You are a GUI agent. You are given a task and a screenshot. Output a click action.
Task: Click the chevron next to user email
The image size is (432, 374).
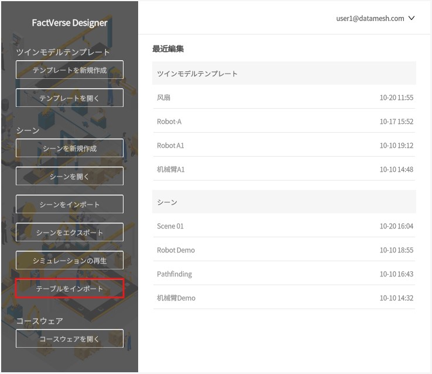click(412, 18)
